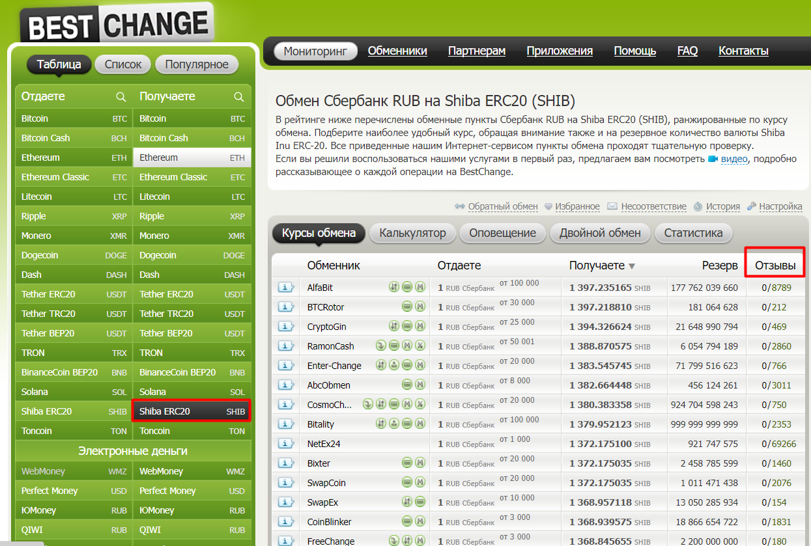Open the Приложения menu item
The height and width of the screenshot is (546, 811).
point(560,51)
